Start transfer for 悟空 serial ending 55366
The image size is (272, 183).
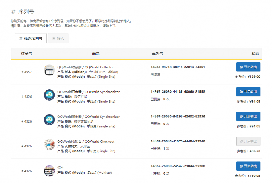(248, 166)
